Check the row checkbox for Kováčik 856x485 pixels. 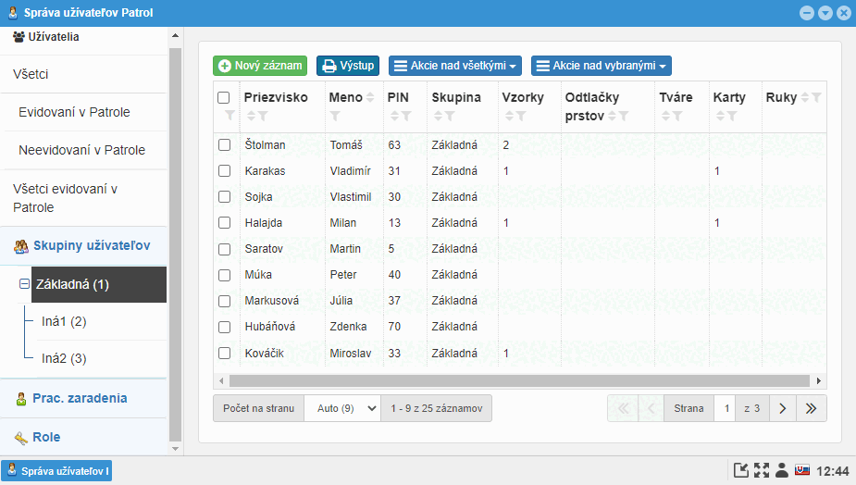pyautogui.click(x=224, y=354)
